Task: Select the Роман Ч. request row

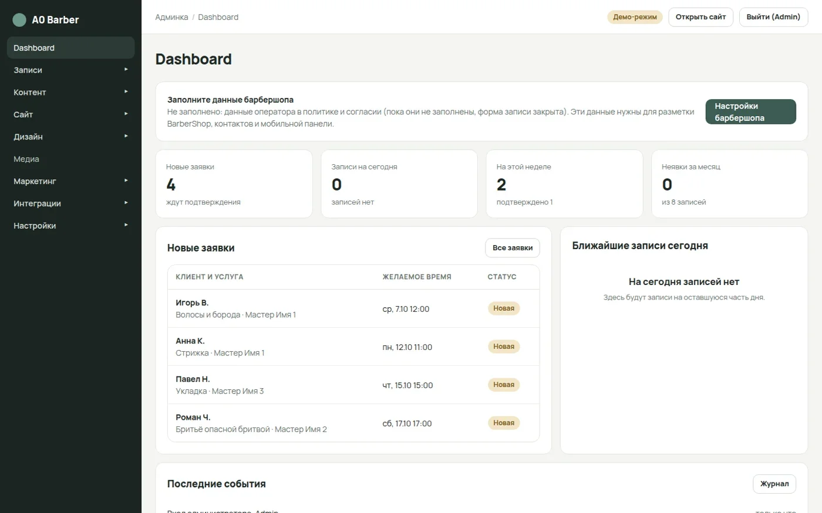Action: (x=353, y=423)
